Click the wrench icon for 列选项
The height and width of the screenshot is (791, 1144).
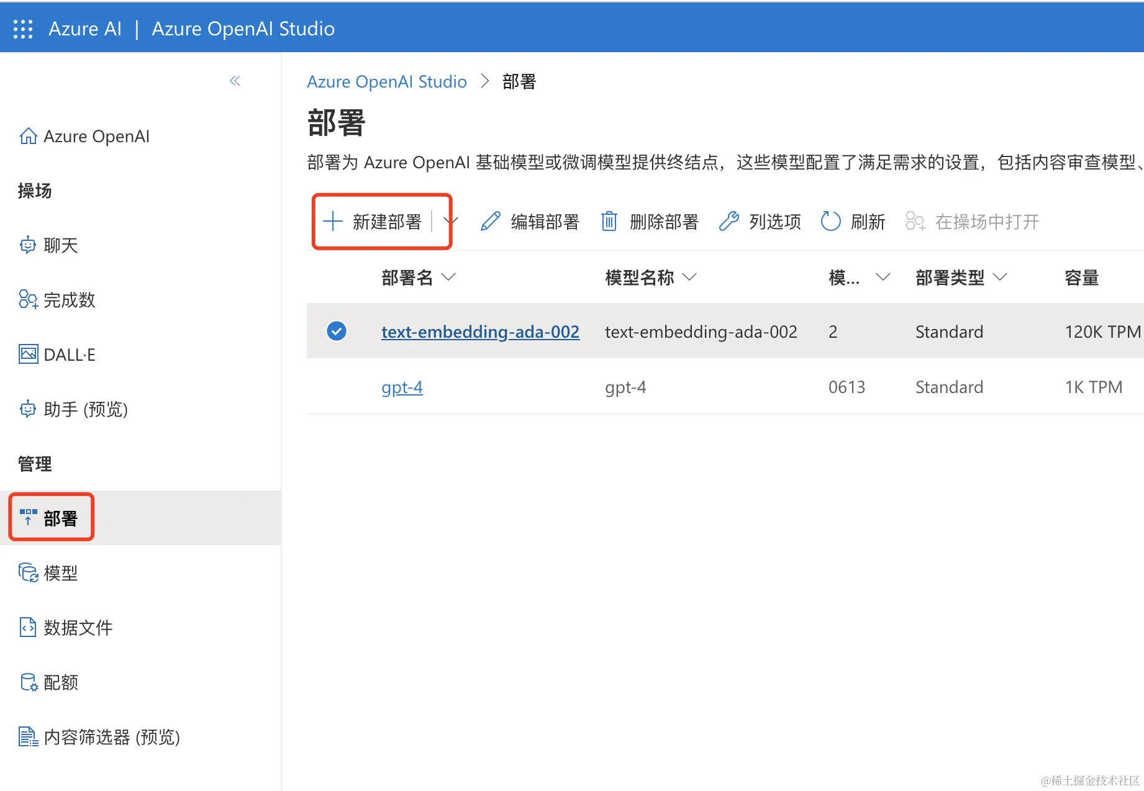(x=729, y=222)
